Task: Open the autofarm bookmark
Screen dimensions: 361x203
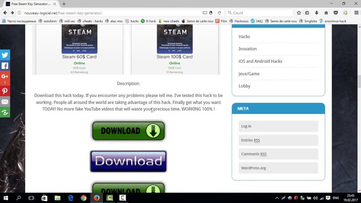Action: point(48,21)
